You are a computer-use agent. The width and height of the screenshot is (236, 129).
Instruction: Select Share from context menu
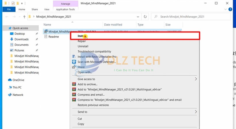pos(81,67)
